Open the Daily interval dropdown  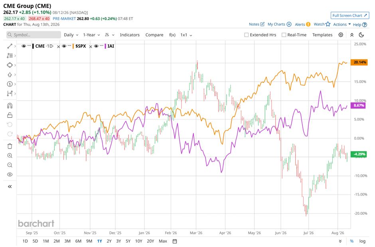tap(71, 35)
